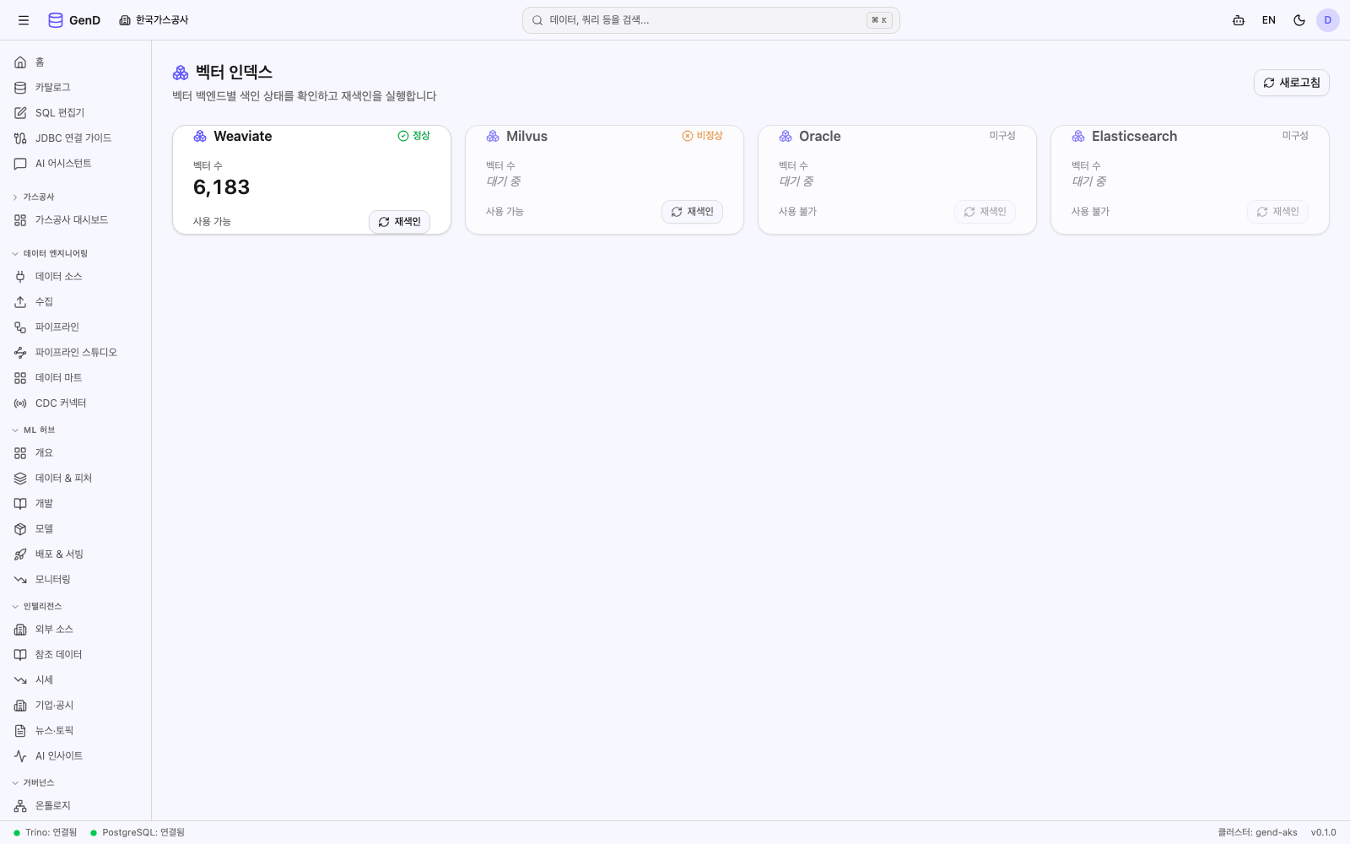Screen dimensions: 1350x844
Task: Click the Elasticsearch 미구성 status label
Action: click(x=1295, y=136)
